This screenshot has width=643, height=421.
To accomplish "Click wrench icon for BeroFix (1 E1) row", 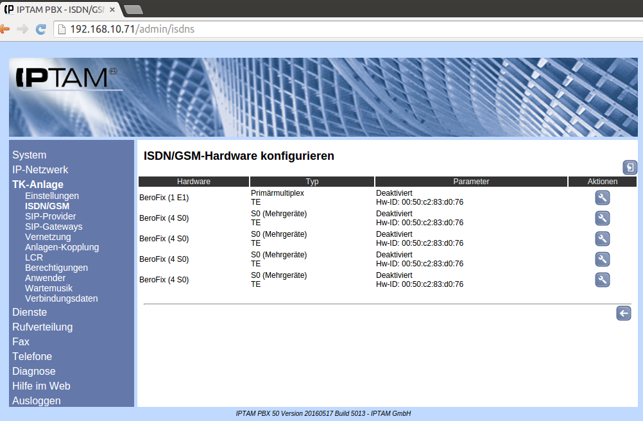I will [x=602, y=198].
